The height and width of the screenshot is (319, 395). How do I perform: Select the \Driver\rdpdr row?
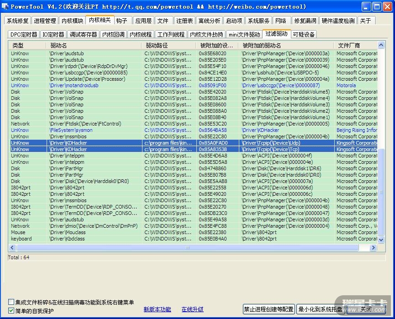194,66
